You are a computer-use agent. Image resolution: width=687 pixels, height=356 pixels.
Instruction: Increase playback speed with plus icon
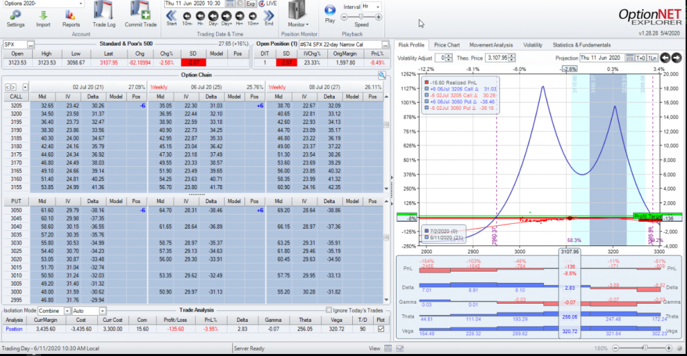click(x=378, y=17)
